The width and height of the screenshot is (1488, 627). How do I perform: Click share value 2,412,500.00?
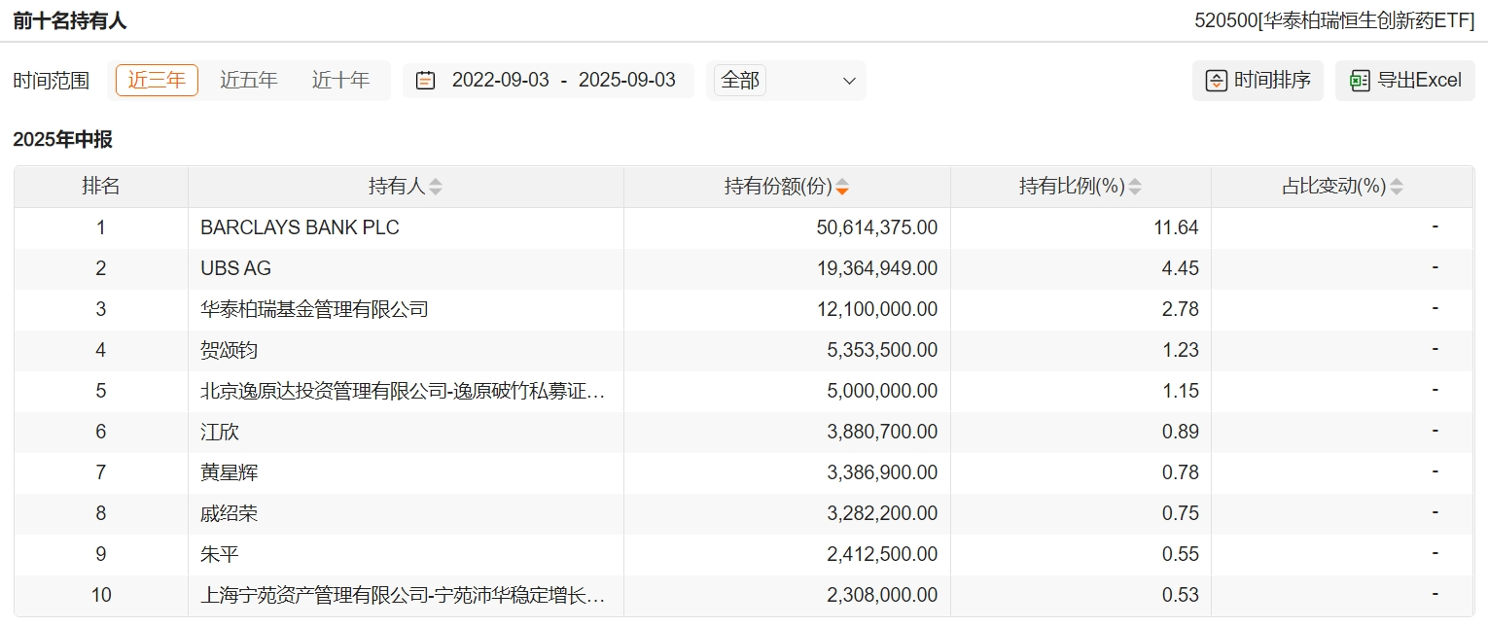pos(883,554)
